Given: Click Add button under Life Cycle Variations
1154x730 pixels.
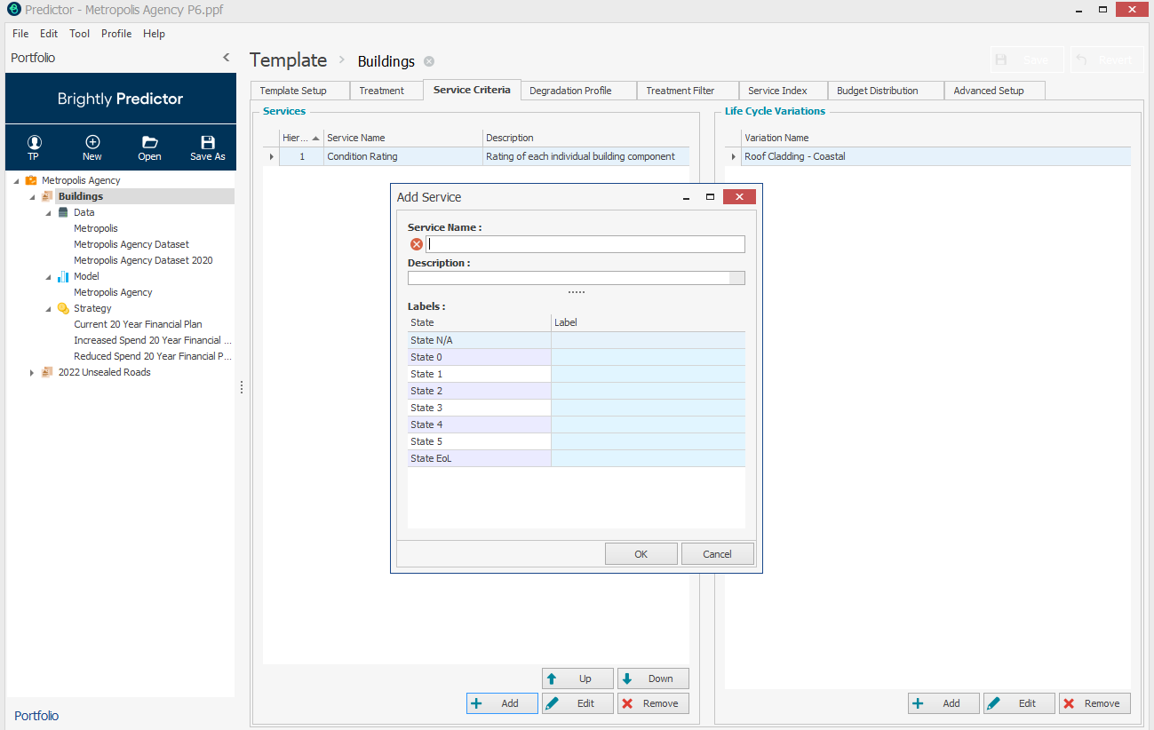Looking at the screenshot, I should tap(943, 703).
